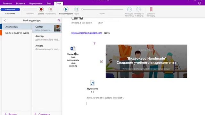Click the purple question mark tag
This screenshot has height=115, width=205.
point(94,43)
